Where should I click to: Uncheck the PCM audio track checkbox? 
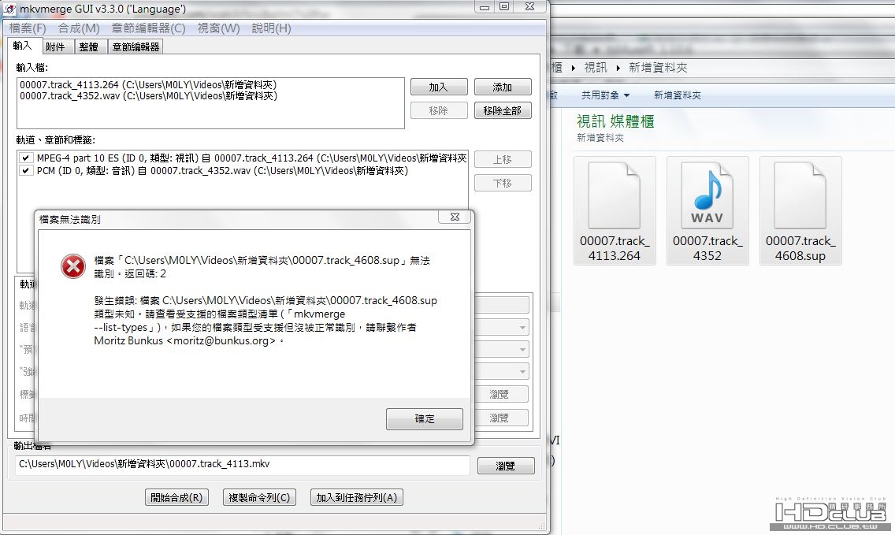click(x=26, y=171)
